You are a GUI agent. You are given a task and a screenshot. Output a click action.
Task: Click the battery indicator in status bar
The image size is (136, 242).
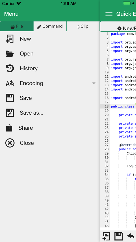coord(127,4)
